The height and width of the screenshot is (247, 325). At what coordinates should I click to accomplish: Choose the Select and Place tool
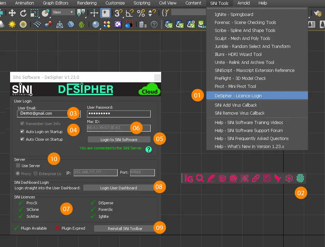[x=45, y=13]
